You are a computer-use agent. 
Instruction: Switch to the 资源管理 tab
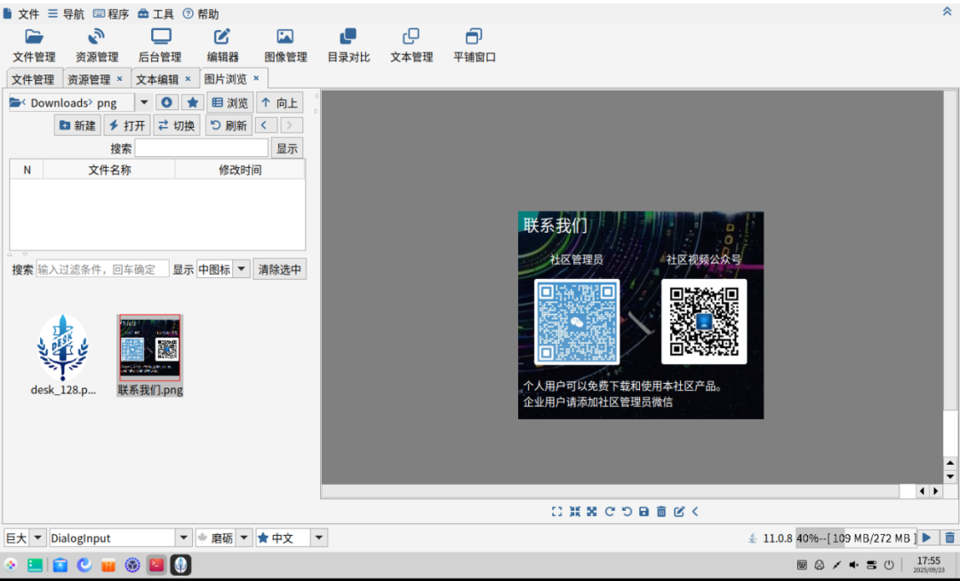point(89,79)
